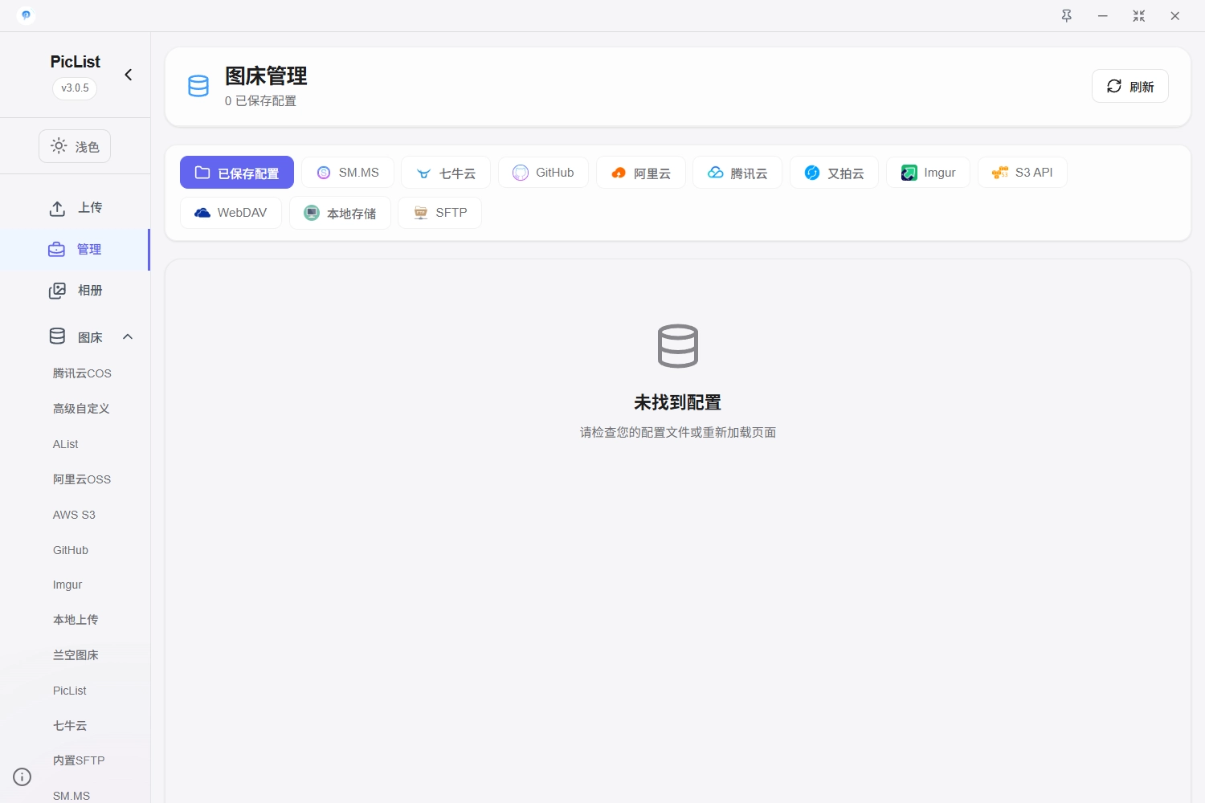Toggle the light theme (浅色) switch

(75, 146)
